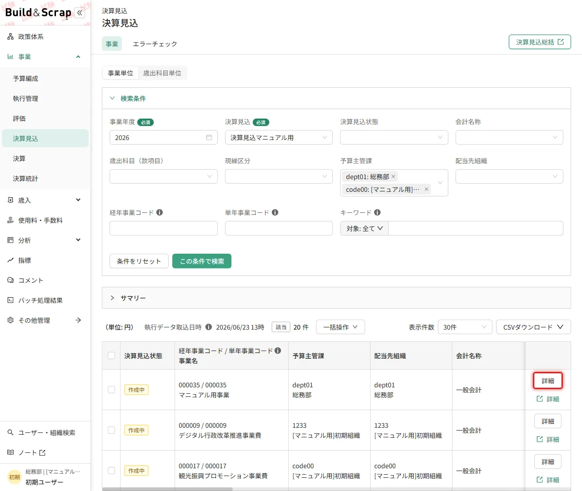Open the 決算見込状態 dropdown
The image size is (582, 491).
tap(394, 137)
